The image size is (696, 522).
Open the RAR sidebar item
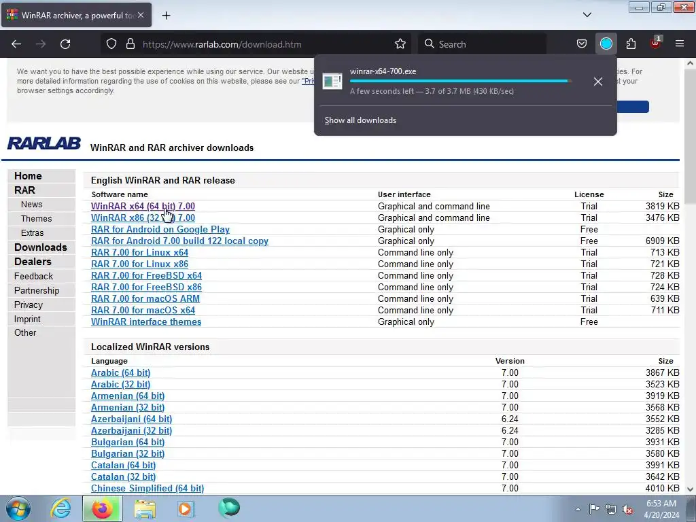coord(24,190)
